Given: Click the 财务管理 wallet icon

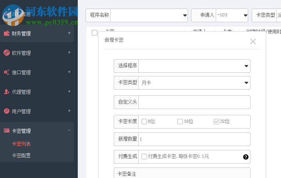Looking at the screenshot, I should pos(7,33).
